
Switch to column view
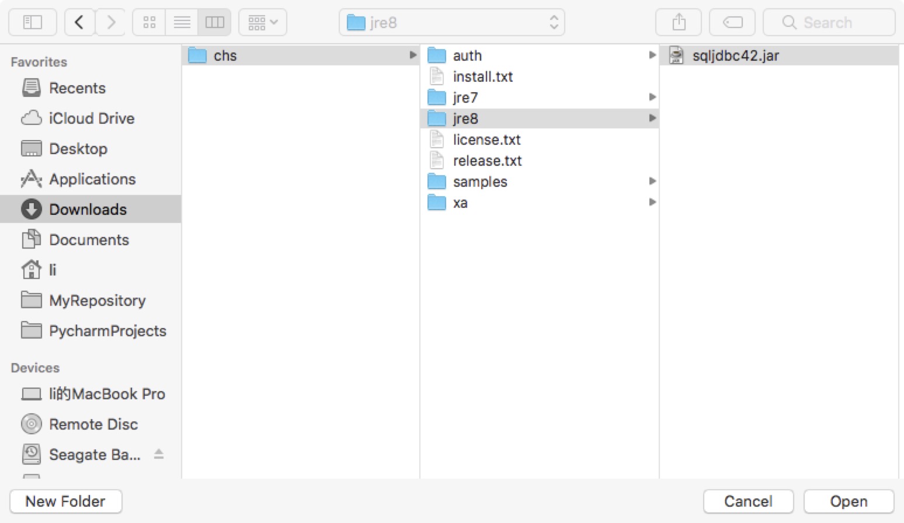tap(214, 22)
